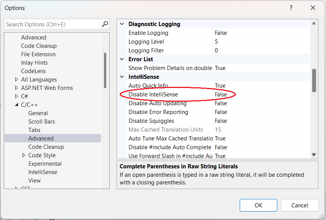The image size is (326, 220).
Task: Select Disable Squiggles setting value
Action: click(221, 121)
